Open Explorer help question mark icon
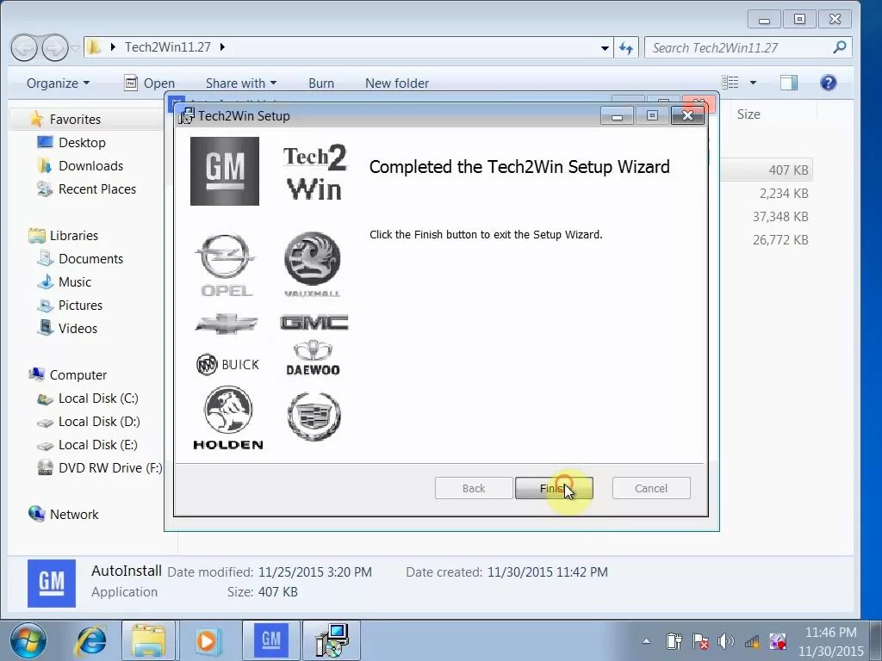The width and height of the screenshot is (882, 661). (x=828, y=83)
